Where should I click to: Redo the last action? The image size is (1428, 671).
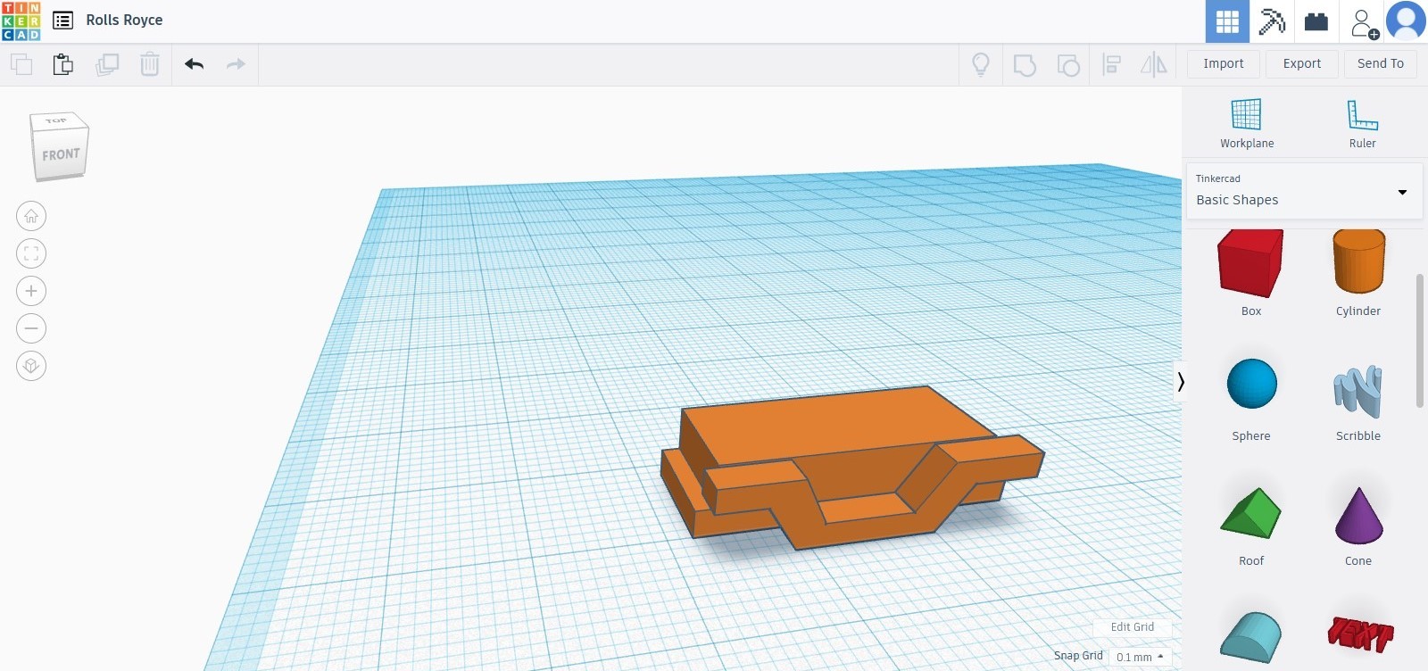click(x=236, y=64)
